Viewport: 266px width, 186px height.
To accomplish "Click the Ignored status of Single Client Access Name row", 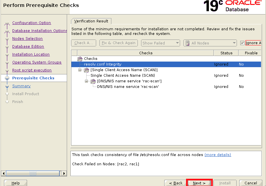I will [221, 75].
